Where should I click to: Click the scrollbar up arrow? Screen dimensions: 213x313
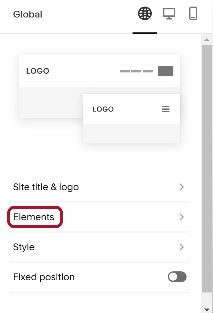point(207,40)
